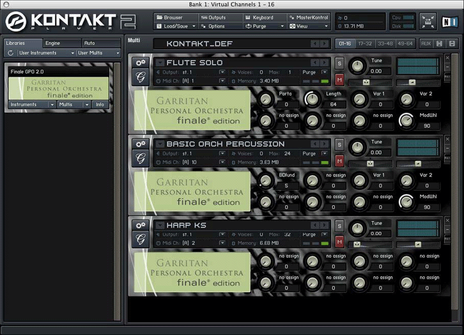
Task: Click the Kontakt logo icon
Action: [x=16, y=21]
